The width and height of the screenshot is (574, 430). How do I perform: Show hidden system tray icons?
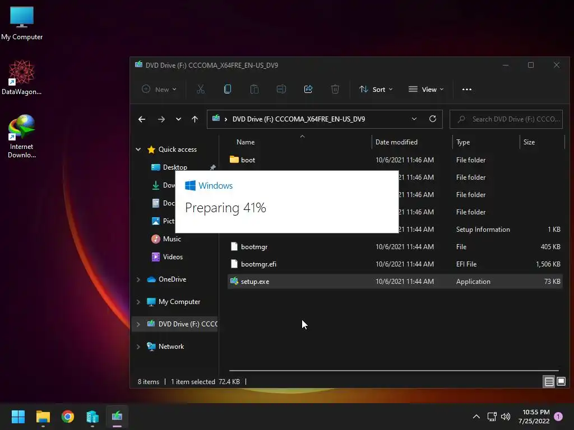[x=476, y=417]
